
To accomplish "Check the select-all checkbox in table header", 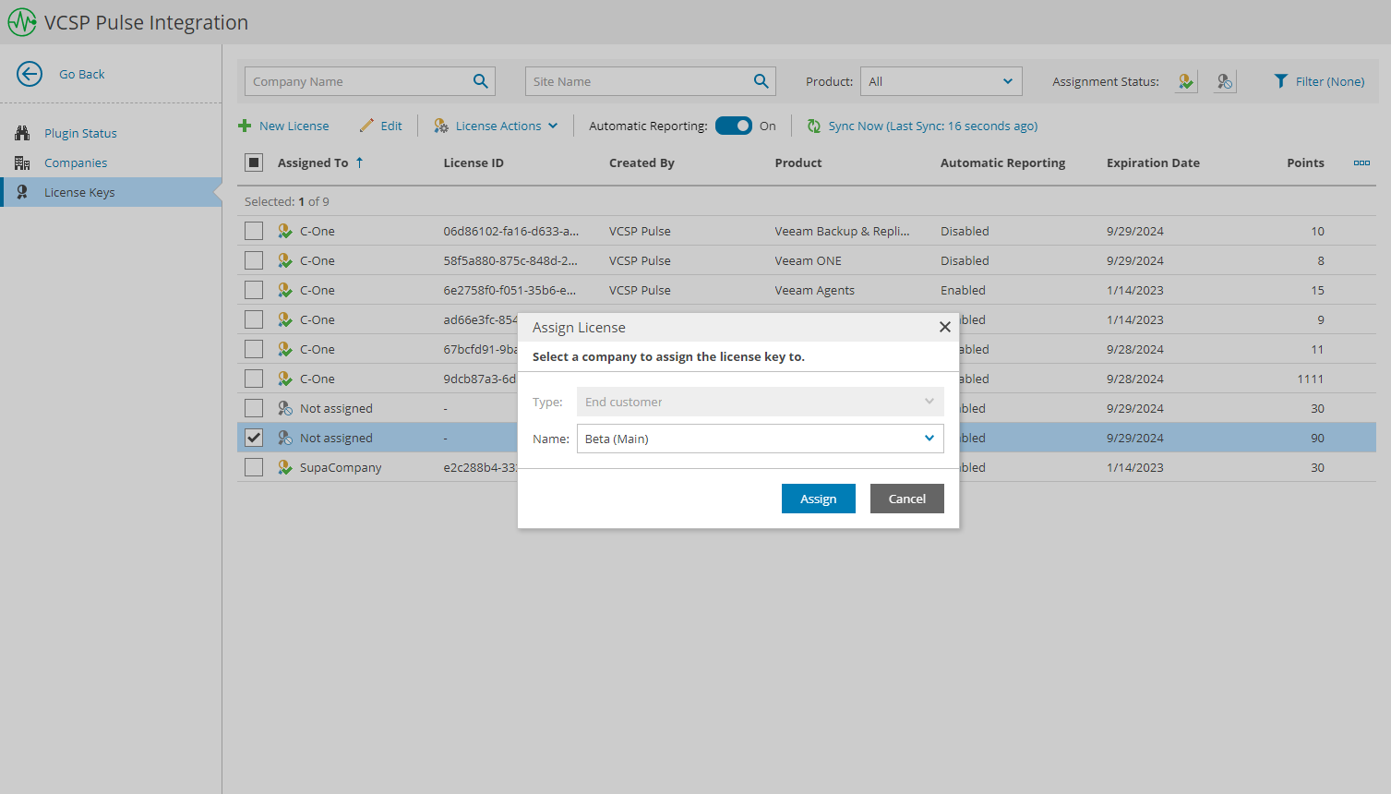I will (x=254, y=162).
